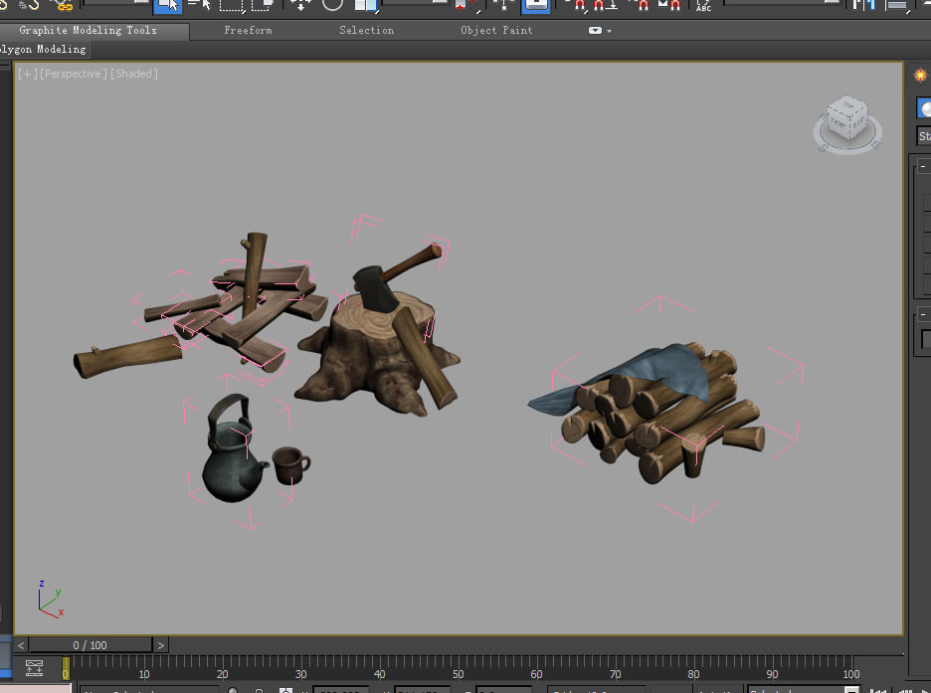Open the Select by Name tool
The image size is (931, 693).
pyautogui.click(x=198, y=5)
